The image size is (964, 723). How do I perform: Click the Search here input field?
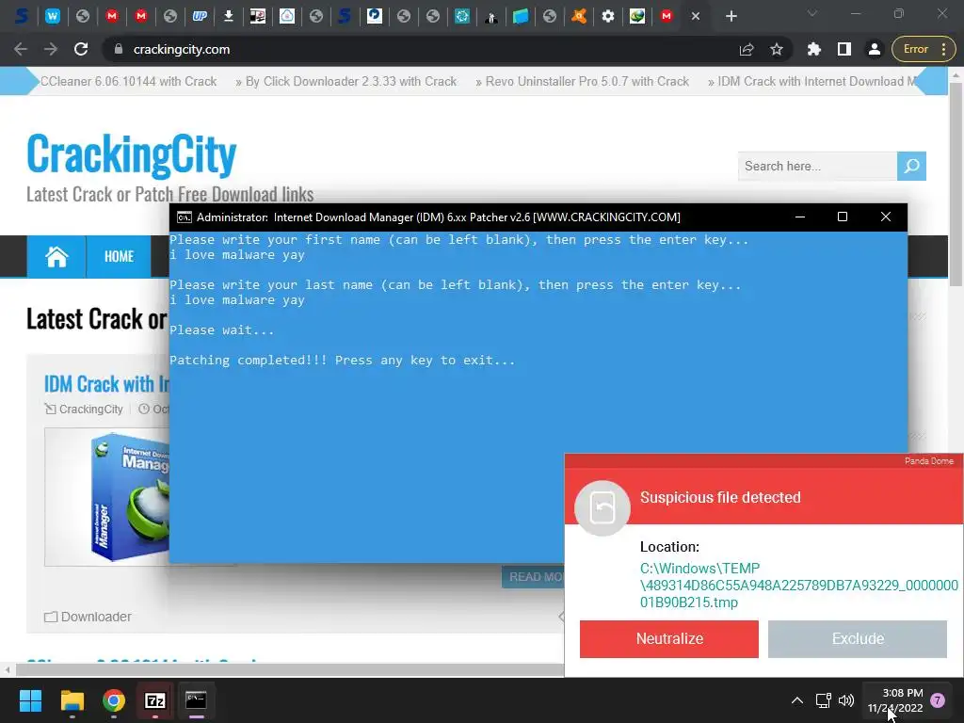pyautogui.click(x=817, y=166)
